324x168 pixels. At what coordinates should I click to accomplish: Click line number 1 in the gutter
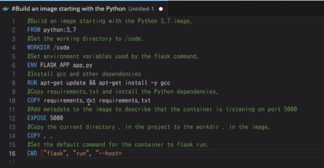click(13, 21)
